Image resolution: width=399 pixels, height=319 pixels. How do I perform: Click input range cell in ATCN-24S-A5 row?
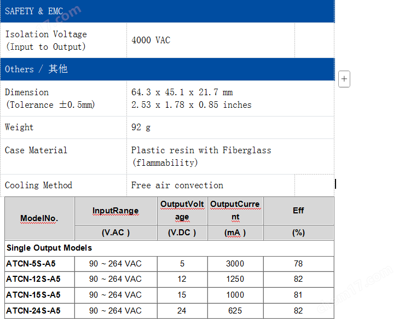click(116, 311)
